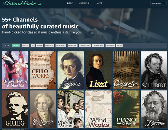
Task: Expand the Channels dropdown menu
Action: [85, 3]
